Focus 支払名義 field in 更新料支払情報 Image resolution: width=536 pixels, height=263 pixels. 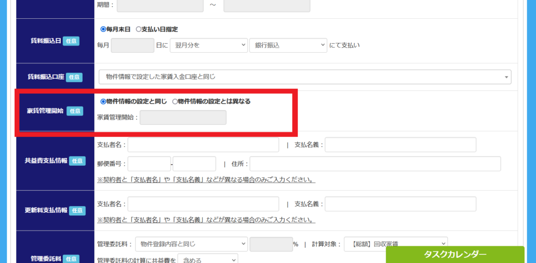[x=400, y=204]
